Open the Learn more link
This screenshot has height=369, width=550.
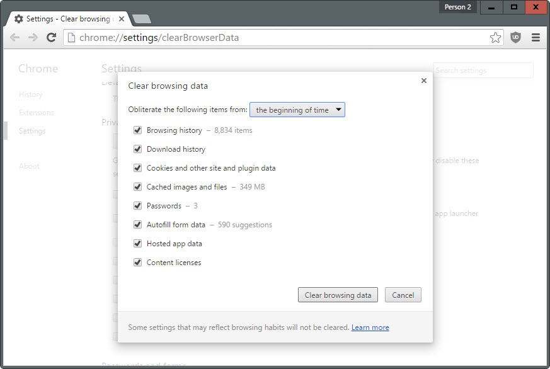click(370, 327)
